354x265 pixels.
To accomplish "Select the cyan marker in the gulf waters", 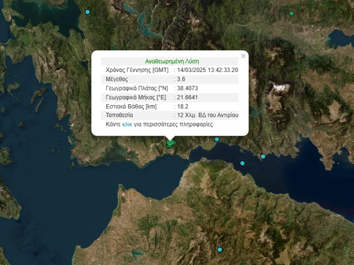I will [242, 163].
